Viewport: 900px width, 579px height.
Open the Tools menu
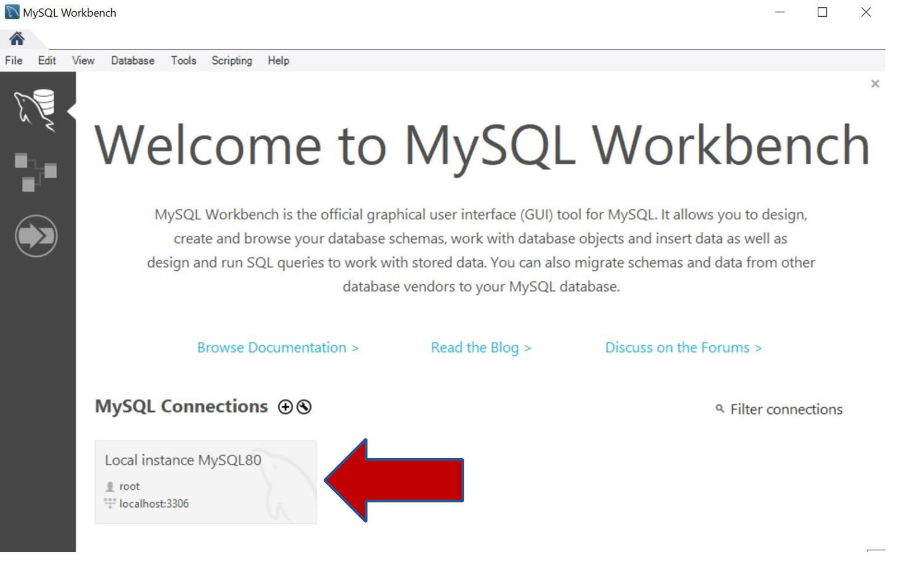point(183,60)
